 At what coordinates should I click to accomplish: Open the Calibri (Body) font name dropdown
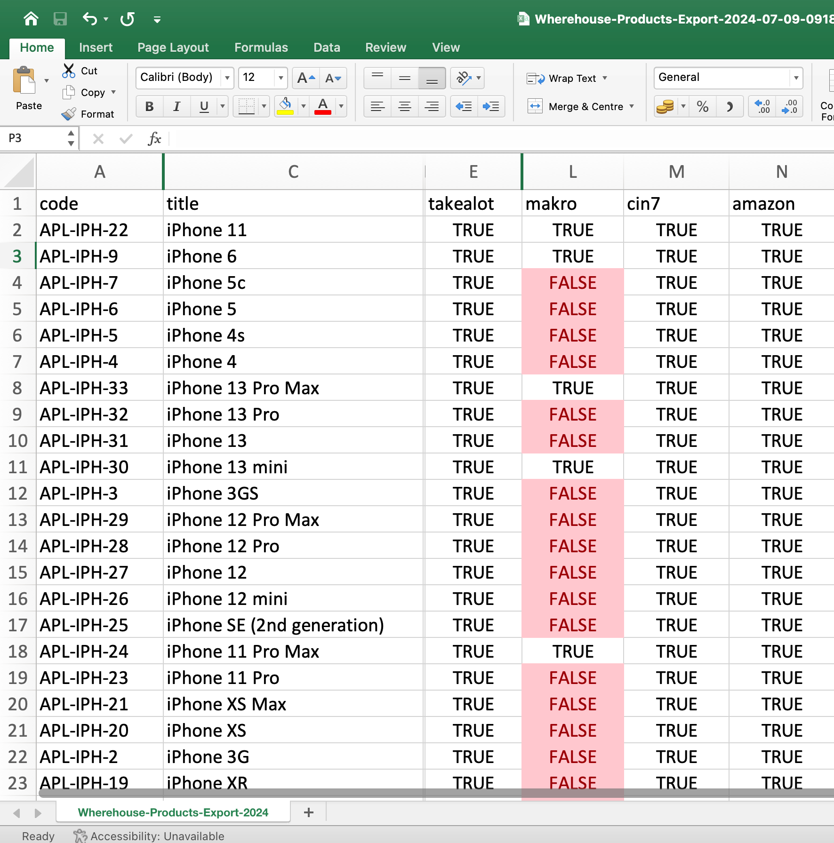coord(227,78)
